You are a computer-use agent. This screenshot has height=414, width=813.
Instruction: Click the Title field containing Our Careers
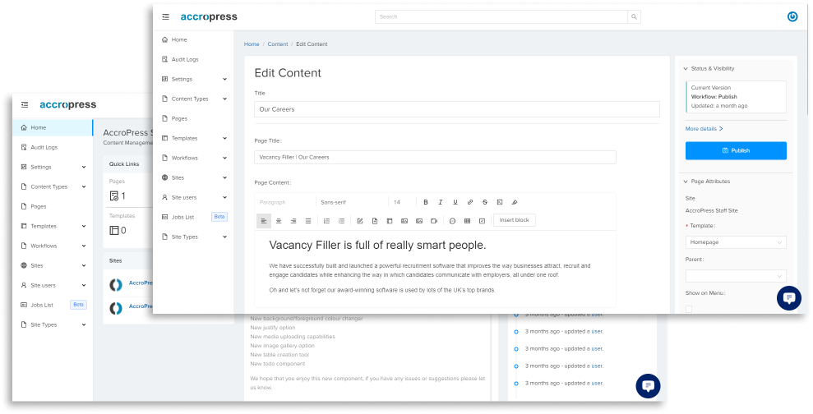pyautogui.click(x=457, y=109)
